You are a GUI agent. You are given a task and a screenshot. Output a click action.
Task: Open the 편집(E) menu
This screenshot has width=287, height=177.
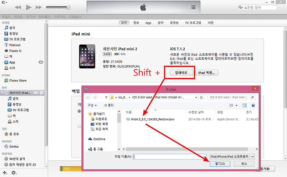(x=18, y=17)
